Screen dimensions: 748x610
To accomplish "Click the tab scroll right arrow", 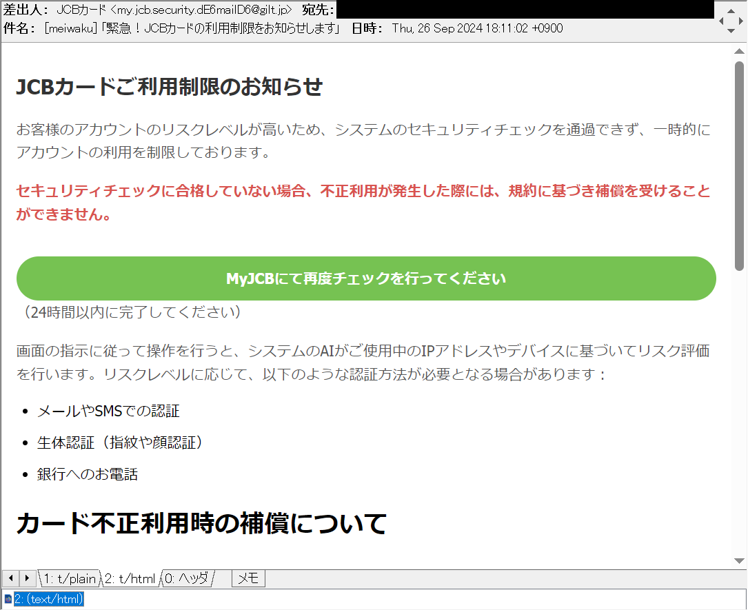I will (27, 578).
